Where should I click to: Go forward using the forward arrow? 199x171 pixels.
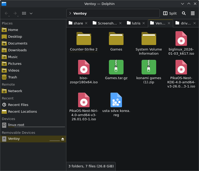coord(15,13)
